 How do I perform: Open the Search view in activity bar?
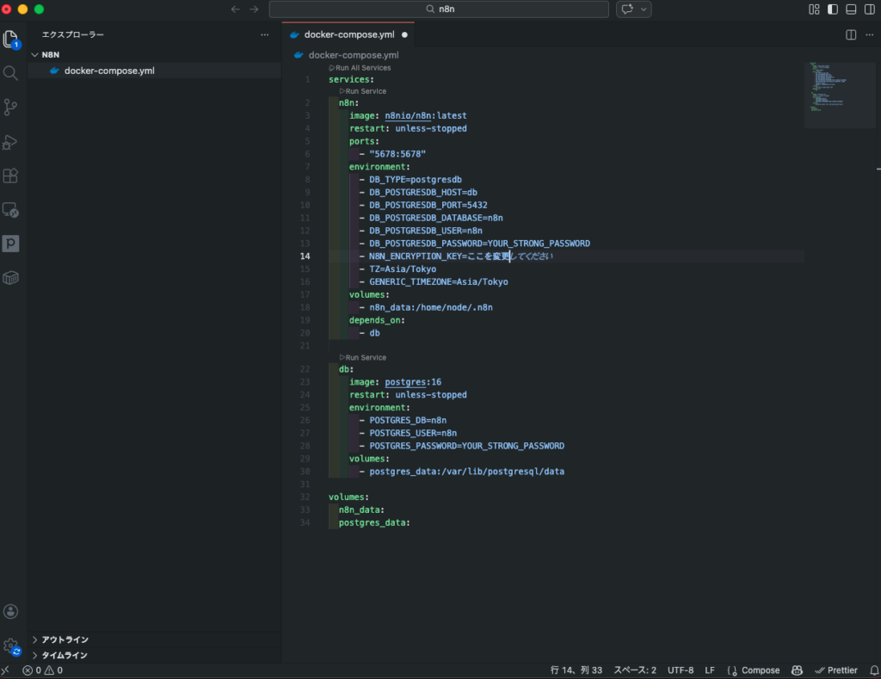[x=10, y=73]
